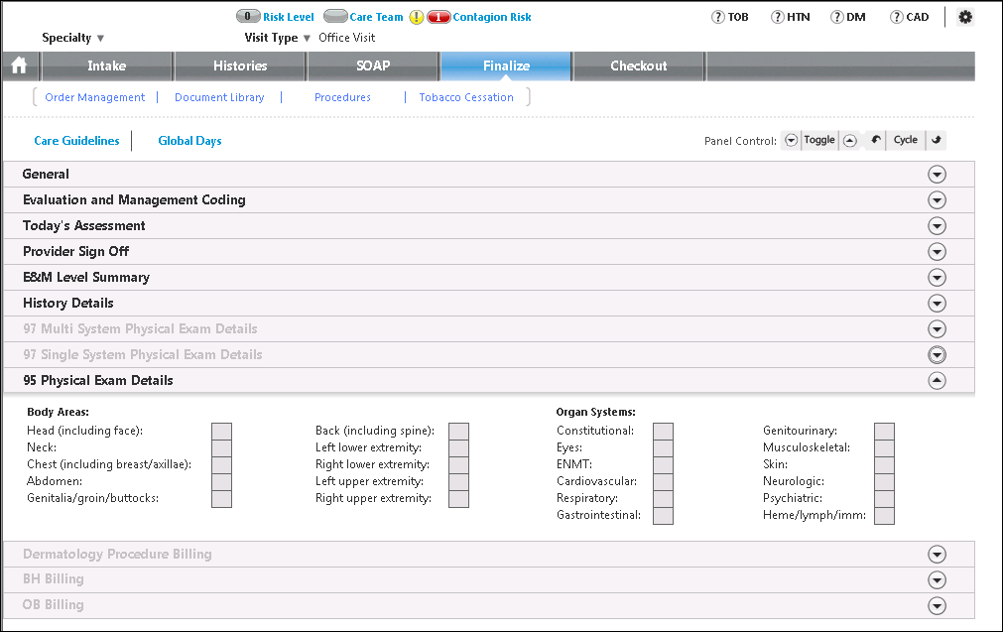Click the CAD question mark indicator
This screenshot has height=632, width=1003.
[896, 17]
